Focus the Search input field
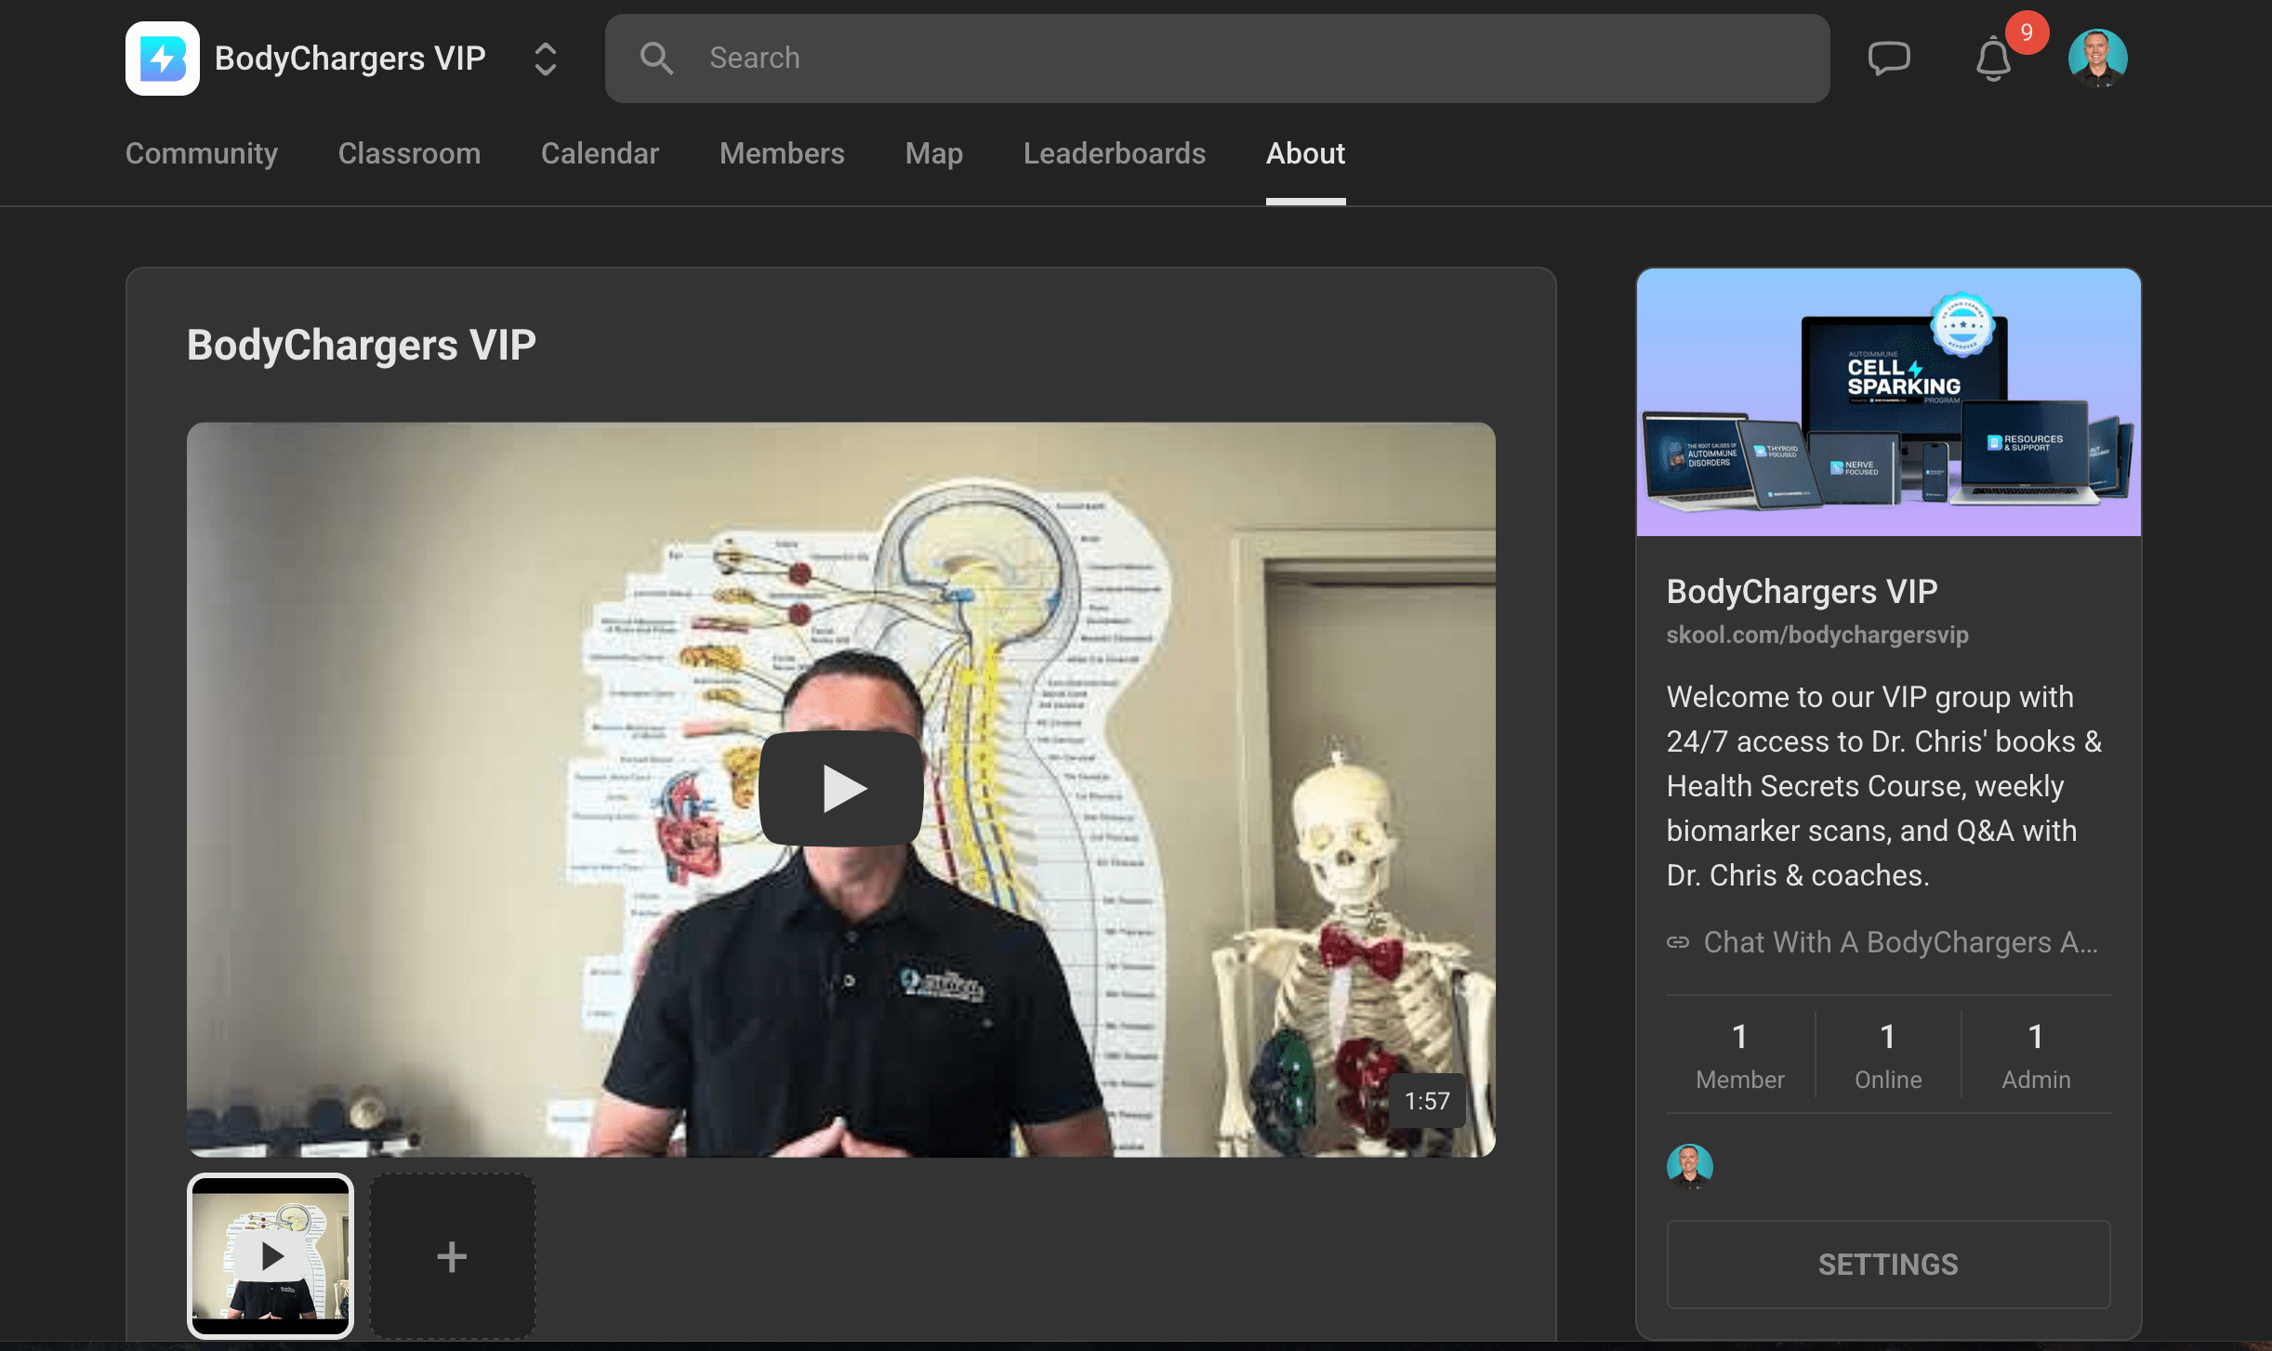 1217,58
